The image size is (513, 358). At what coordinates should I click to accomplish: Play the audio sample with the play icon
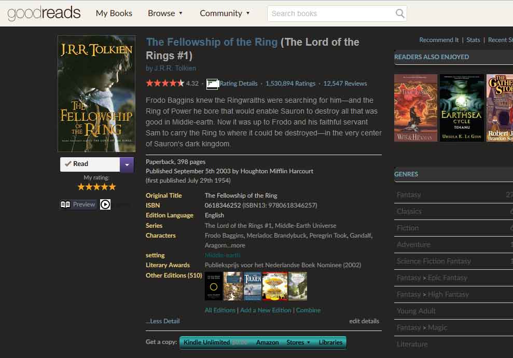point(104,204)
